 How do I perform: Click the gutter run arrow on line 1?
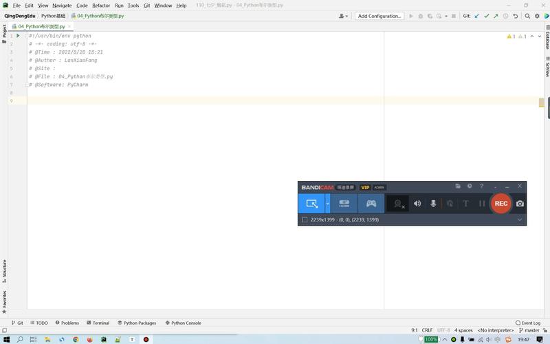click(x=18, y=36)
